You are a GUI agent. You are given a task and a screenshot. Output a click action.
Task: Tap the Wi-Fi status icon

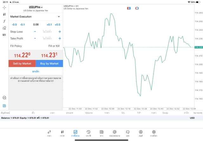click(x=189, y=2)
